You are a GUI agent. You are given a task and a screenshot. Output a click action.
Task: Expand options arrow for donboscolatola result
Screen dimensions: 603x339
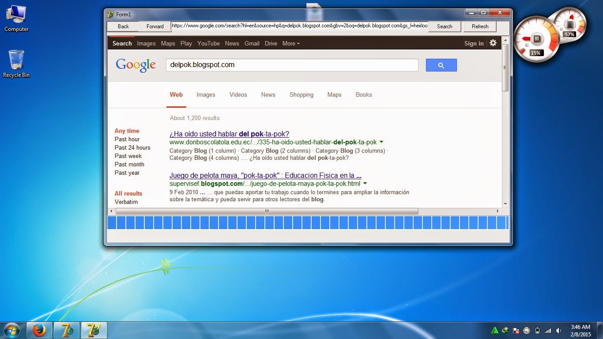click(x=381, y=142)
